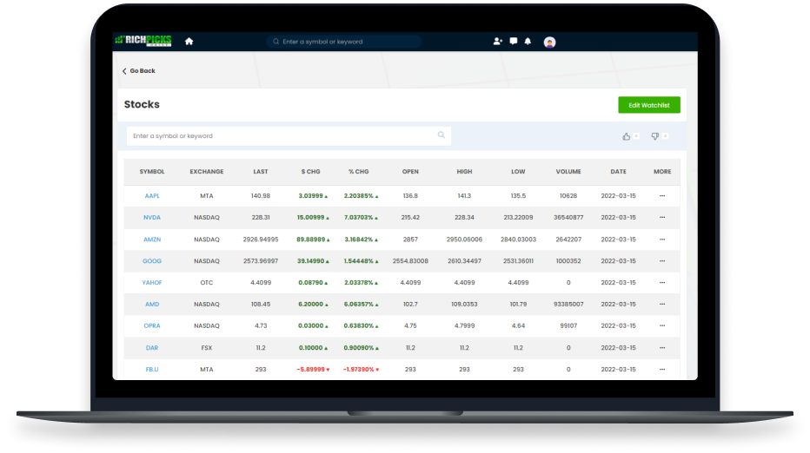Click the Stocks page heading
This screenshot has height=453, width=810.
point(142,104)
